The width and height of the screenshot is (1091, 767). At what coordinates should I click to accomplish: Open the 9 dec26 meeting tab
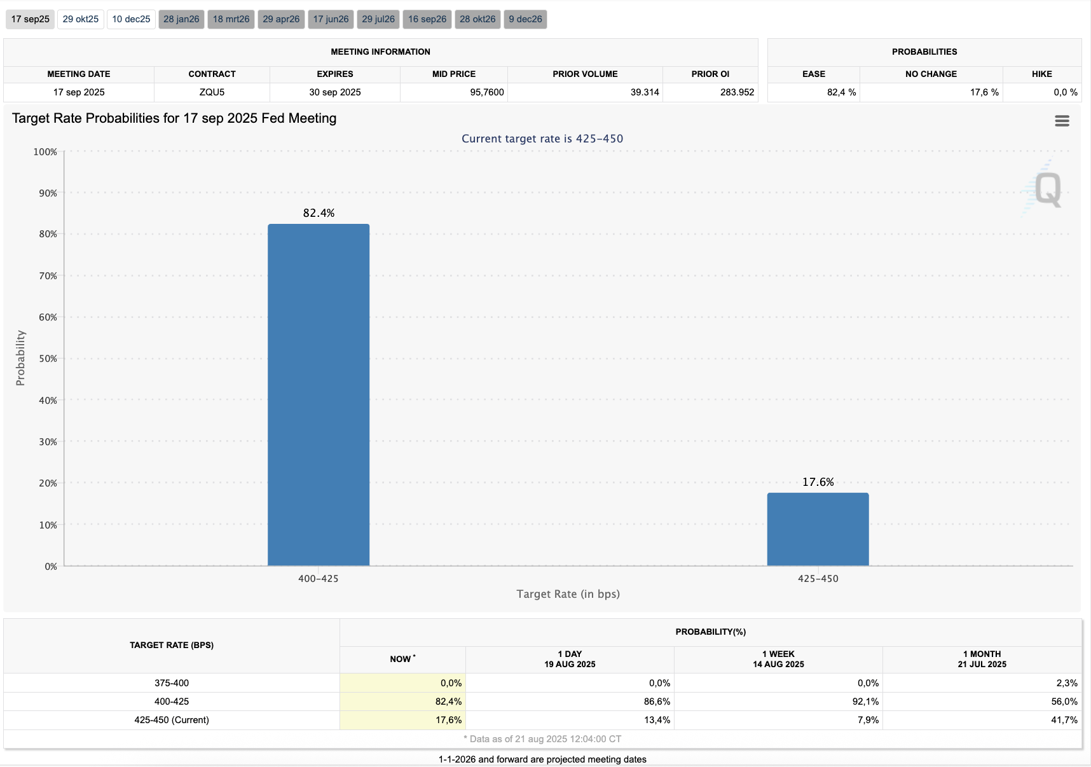click(x=525, y=19)
